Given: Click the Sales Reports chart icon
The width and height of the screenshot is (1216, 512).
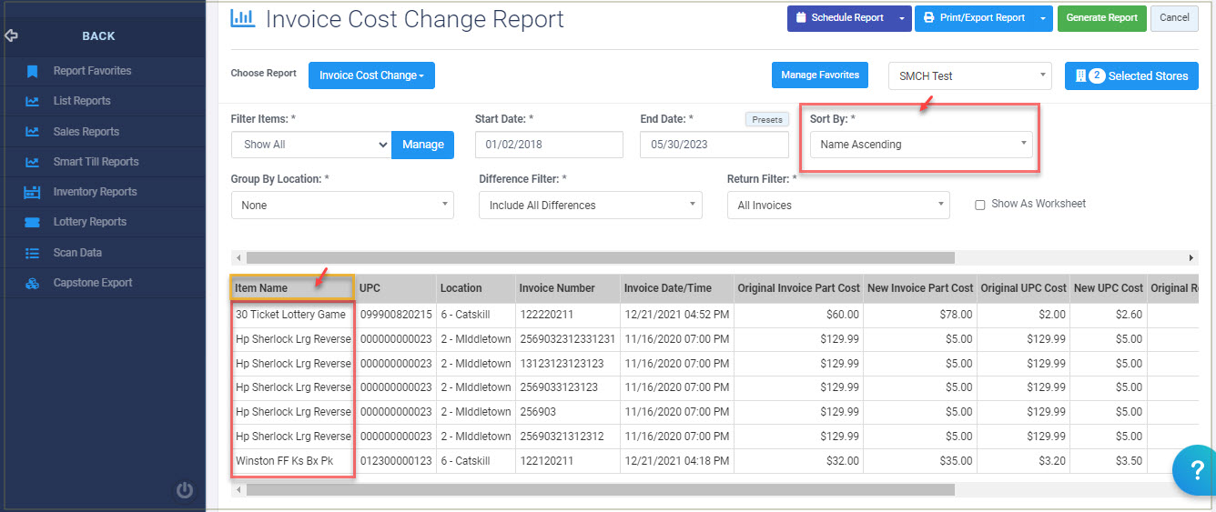Looking at the screenshot, I should tap(32, 132).
